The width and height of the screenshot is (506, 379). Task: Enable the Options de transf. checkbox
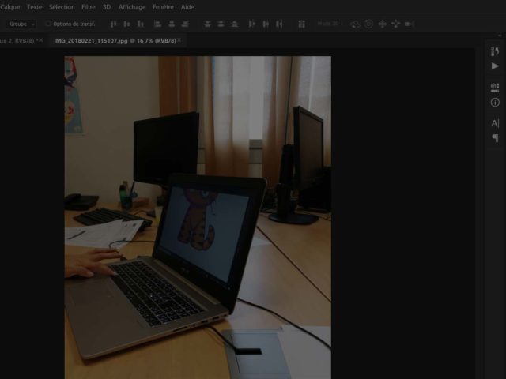click(x=47, y=24)
